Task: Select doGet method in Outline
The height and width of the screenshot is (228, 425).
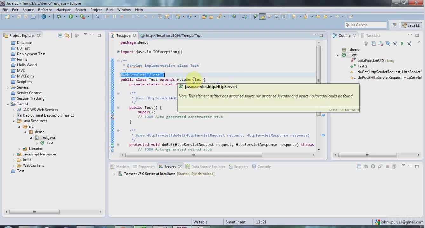Action: coord(389,72)
